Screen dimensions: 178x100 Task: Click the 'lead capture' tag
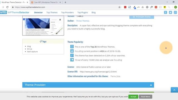click(32, 51)
